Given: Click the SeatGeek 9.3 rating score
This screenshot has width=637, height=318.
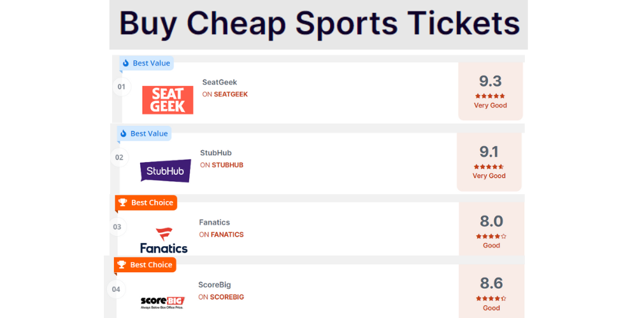Looking at the screenshot, I should [490, 81].
